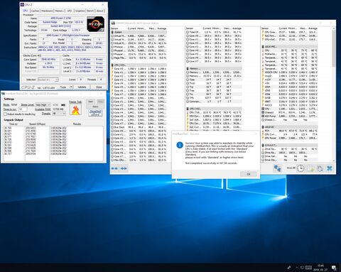This screenshot has width=341, height=272.
Task: Select the AIO Pump row in HWiNFO
Action: [290, 116]
